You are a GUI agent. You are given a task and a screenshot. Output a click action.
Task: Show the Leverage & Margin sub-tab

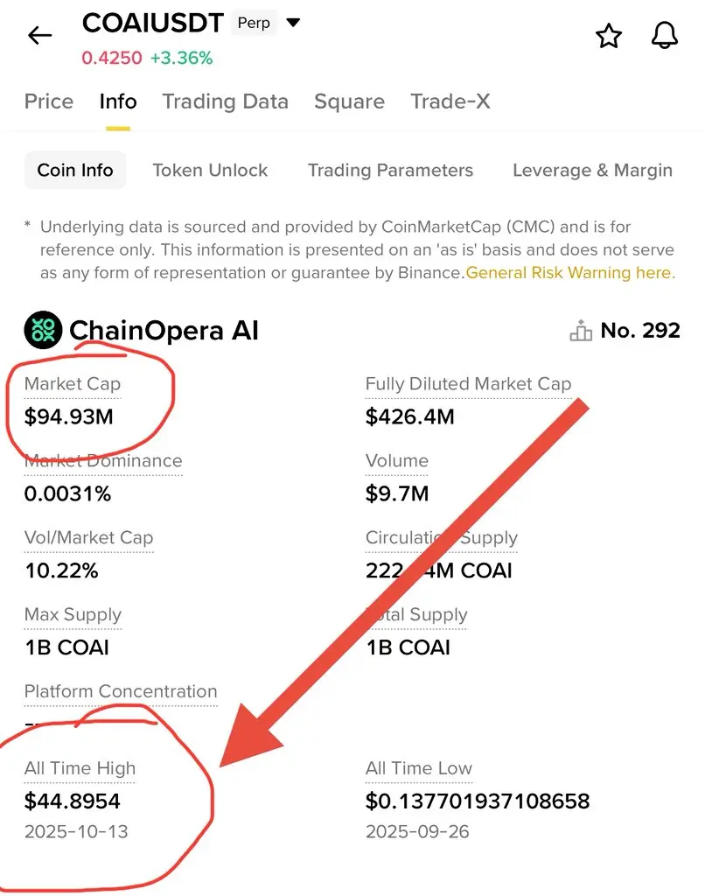[592, 170]
